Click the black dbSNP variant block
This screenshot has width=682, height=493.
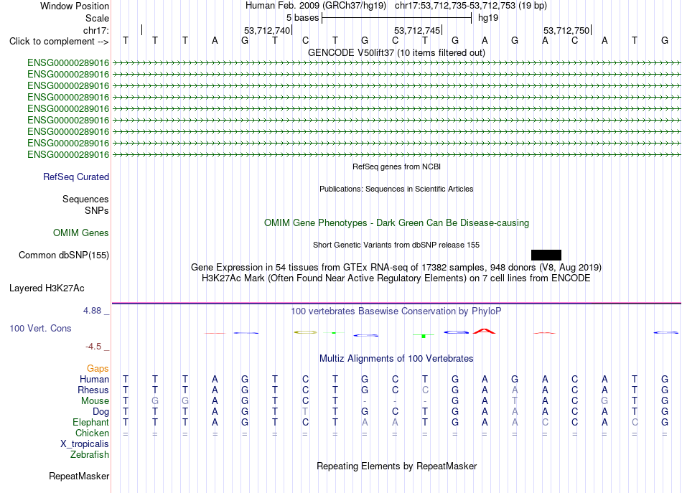pyautogui.click(x=546, y=255)
